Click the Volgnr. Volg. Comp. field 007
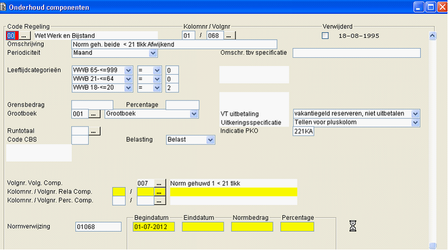The height and width of the screenshot is (250, 448). [145, 183]
